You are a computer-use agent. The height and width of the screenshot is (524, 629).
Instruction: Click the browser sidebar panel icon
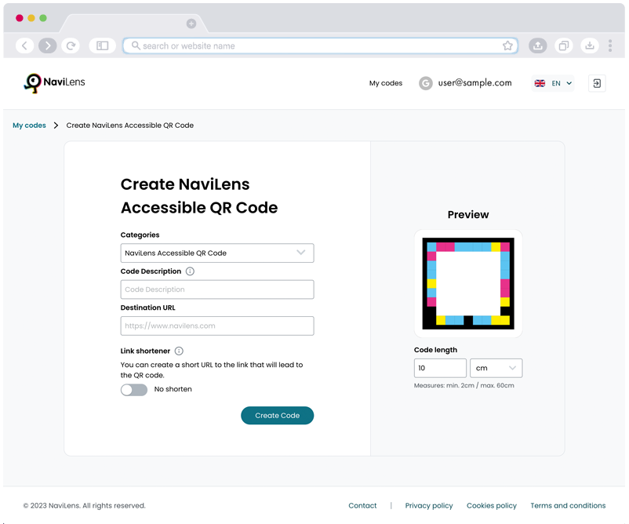click(x=102, y=46)
